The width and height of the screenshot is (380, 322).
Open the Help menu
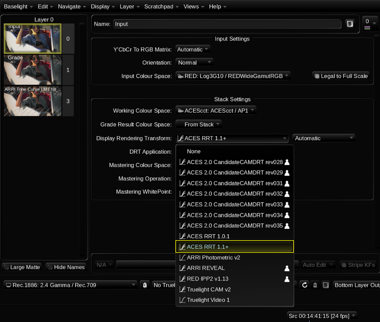point(218,6)
